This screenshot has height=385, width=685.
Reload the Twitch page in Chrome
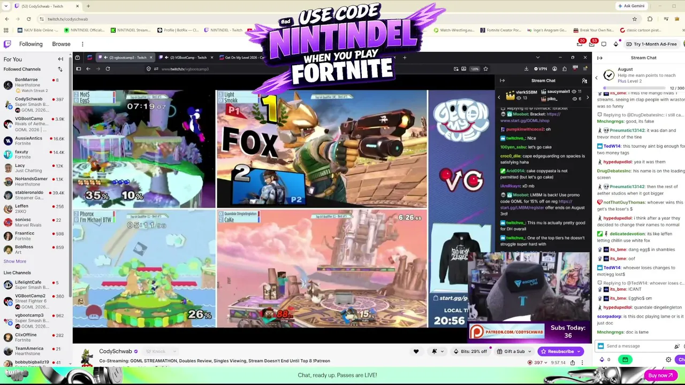[x=30, y=19]
